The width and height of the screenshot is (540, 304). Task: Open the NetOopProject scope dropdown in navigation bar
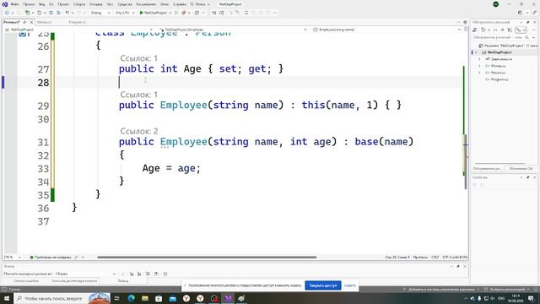[x=79, y=30]
